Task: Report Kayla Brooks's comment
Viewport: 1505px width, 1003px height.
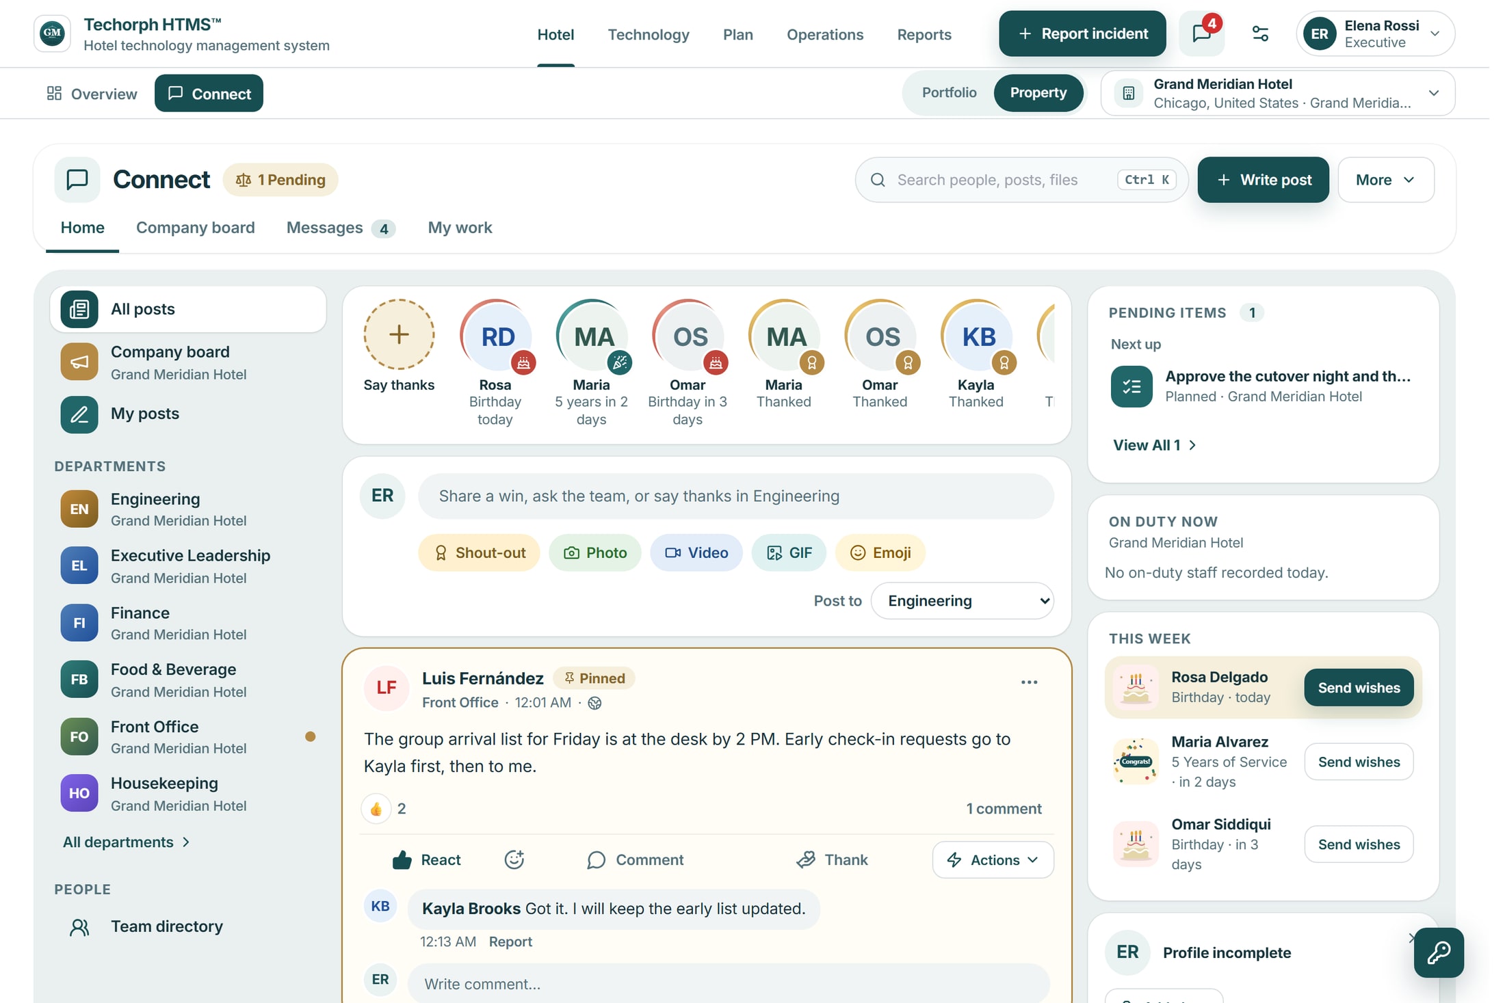Action: pos(510,941)
